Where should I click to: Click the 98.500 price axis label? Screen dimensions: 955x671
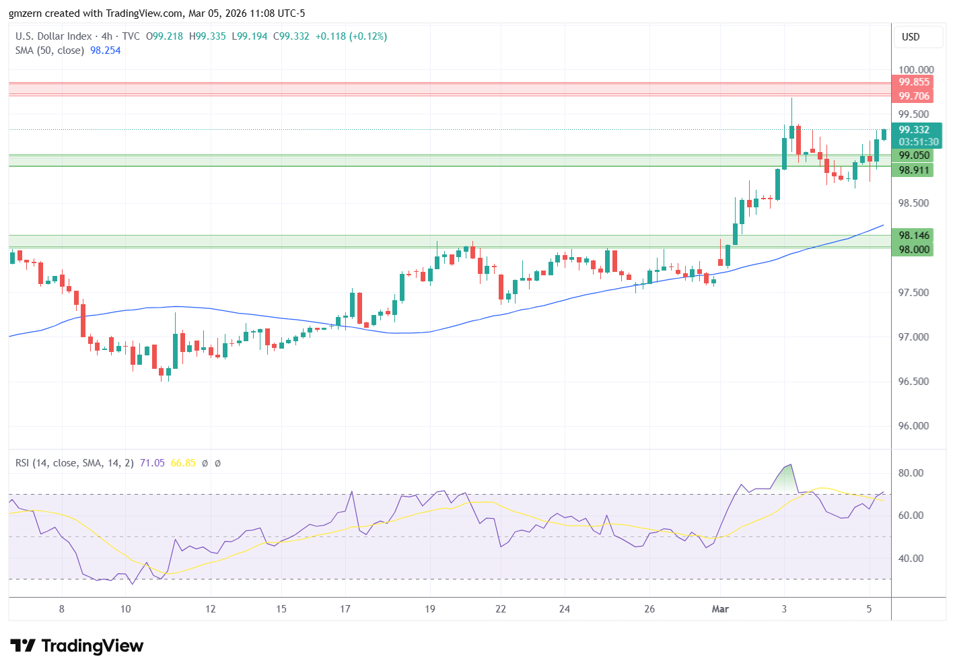pyautogui.click(x=914, y=203)
